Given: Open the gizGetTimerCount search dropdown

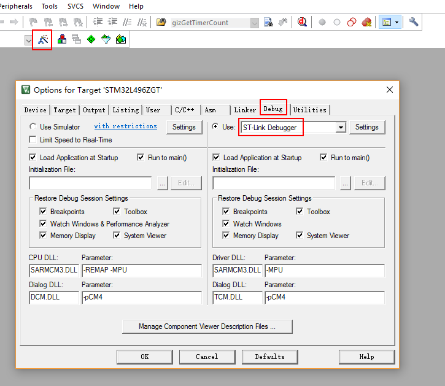Looking at the screenshot, I should pos(254,23).
